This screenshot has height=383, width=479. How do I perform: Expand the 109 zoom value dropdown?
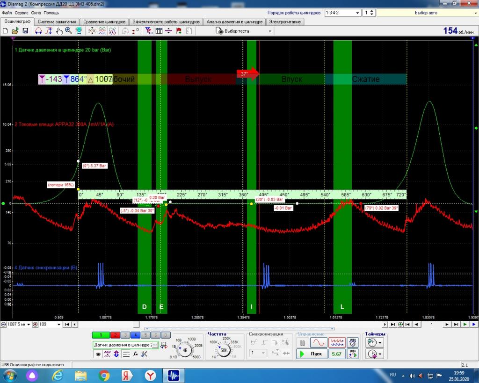click(x=58, y=325)
